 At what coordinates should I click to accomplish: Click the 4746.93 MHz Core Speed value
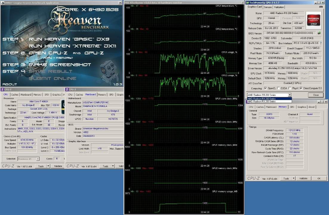(x=27, y=140)
